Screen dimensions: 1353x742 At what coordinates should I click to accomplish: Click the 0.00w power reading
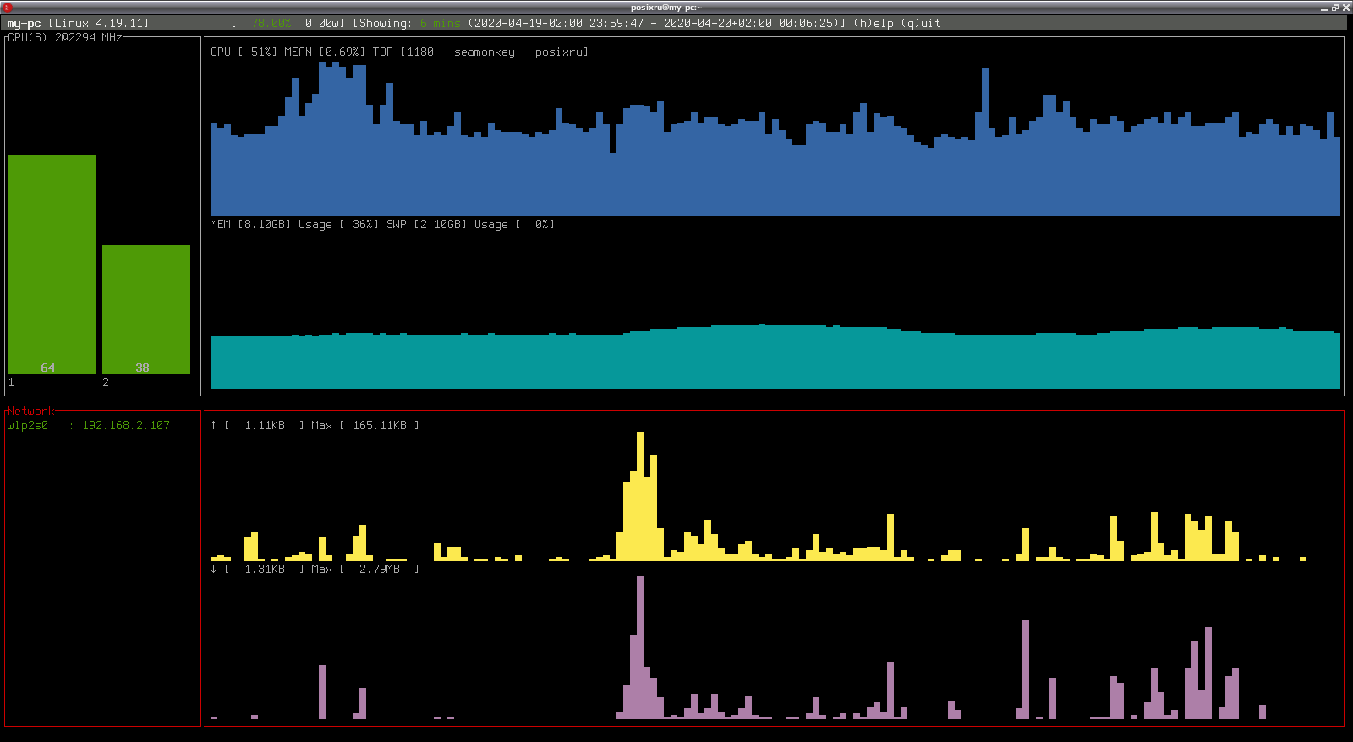click(325, 23)
